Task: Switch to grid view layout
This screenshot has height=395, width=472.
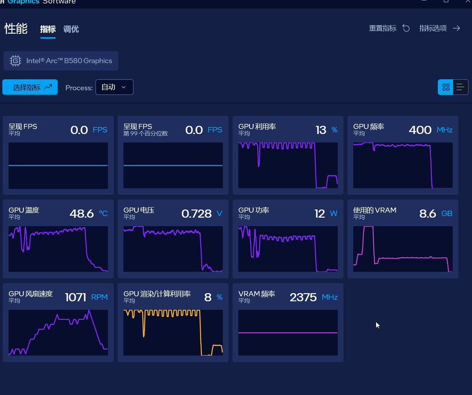Action: pos(446,87)
